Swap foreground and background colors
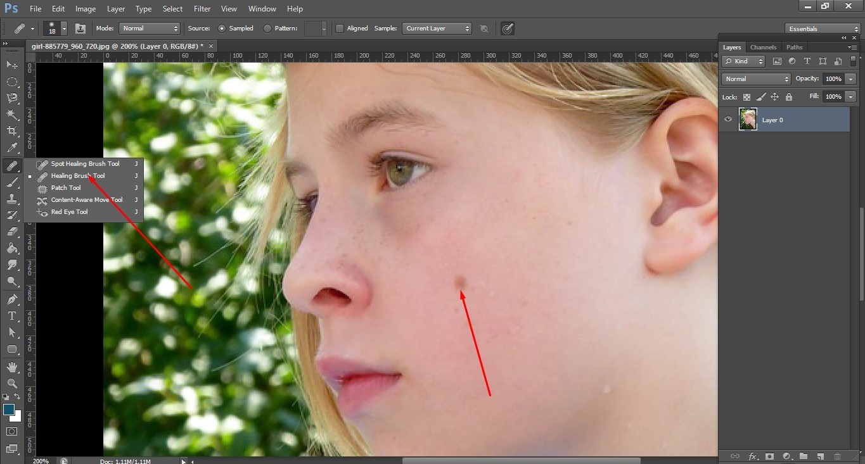 click(18, 397)
